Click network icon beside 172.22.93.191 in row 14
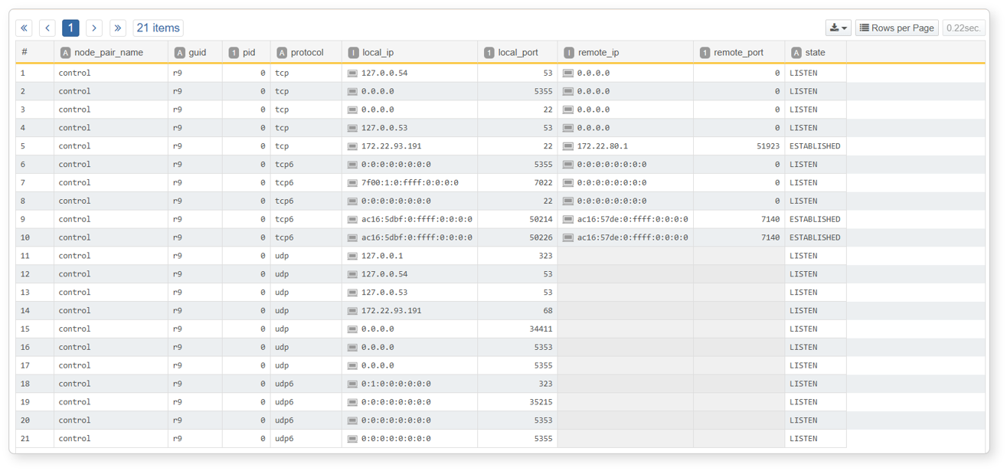The image size is (1007, 471). click(x=352, y=311)
